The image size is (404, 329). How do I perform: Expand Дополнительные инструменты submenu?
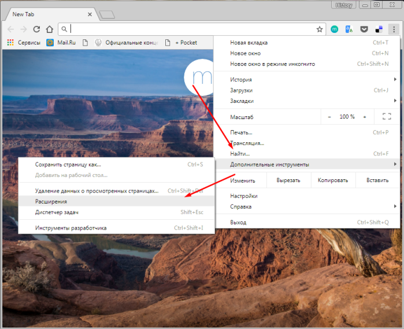coord(306,164)
